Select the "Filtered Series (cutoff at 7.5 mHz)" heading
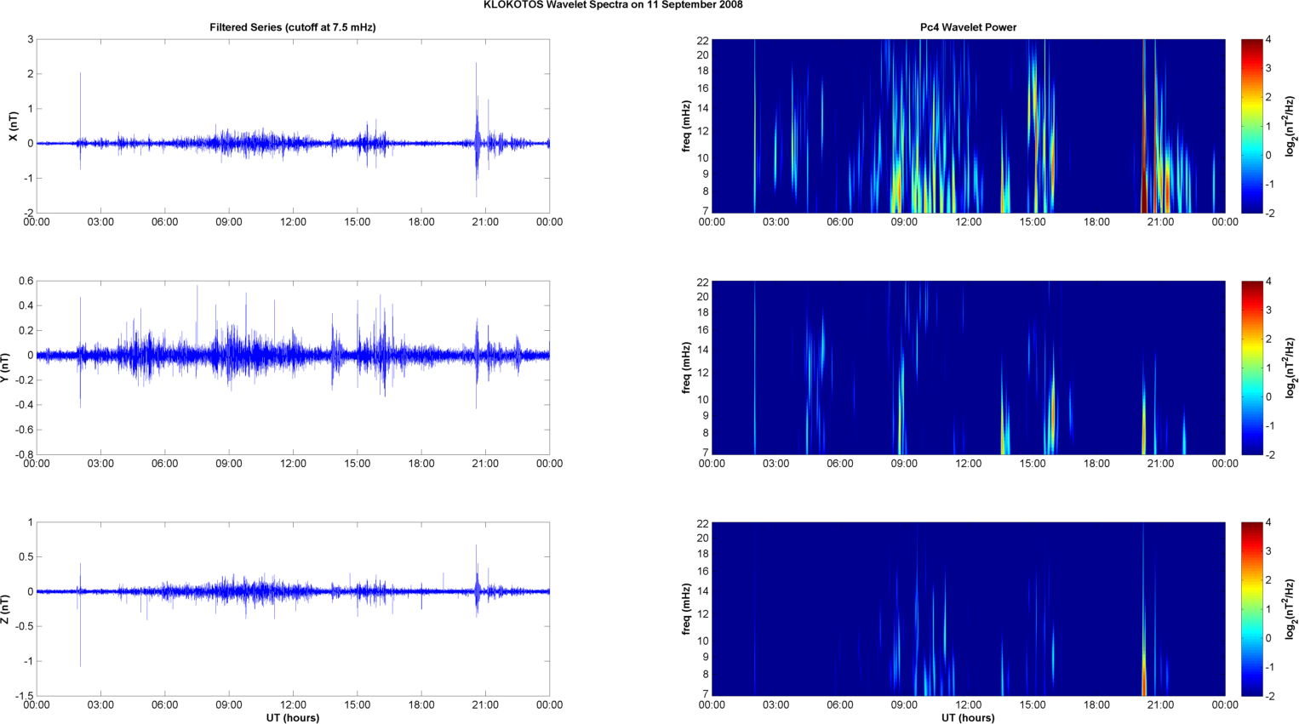The width and height of the screenshot is (1299, 724). [x=293, y=27]
